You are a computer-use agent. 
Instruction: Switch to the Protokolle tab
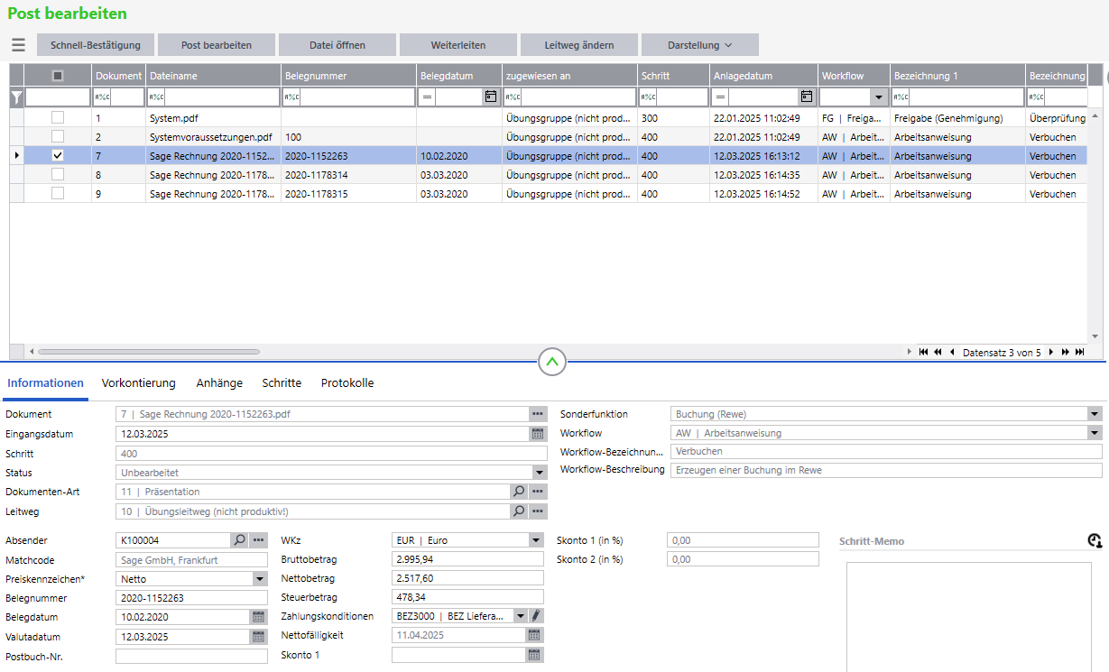(347, 383)
